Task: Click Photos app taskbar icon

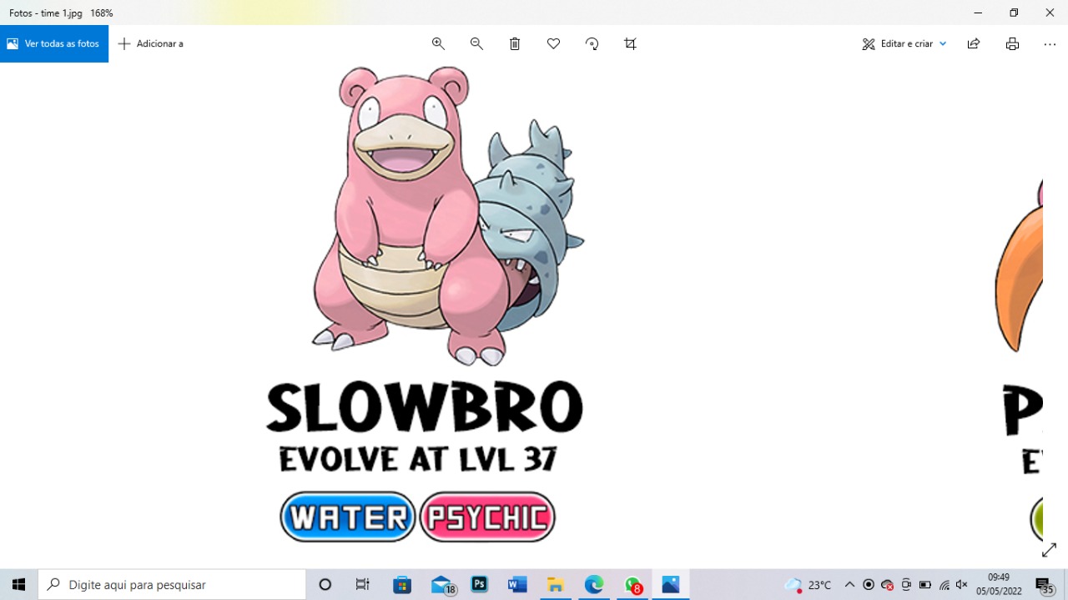Action: coord(671,584)
